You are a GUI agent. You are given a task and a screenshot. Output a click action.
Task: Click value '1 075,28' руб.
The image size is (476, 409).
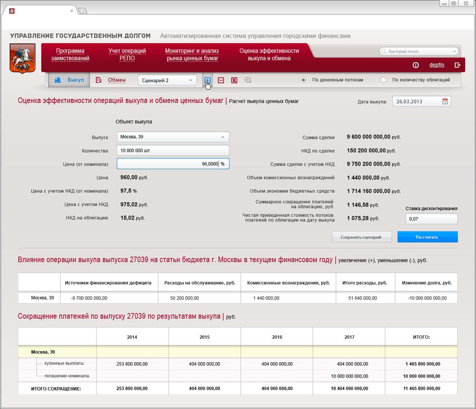pos(357,218)
